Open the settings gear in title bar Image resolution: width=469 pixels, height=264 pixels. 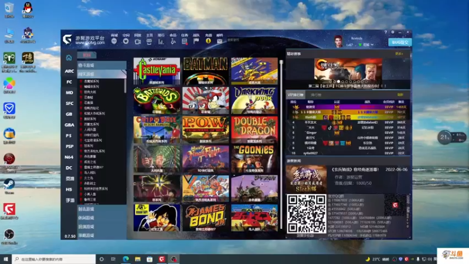click(x=393, y=32)
